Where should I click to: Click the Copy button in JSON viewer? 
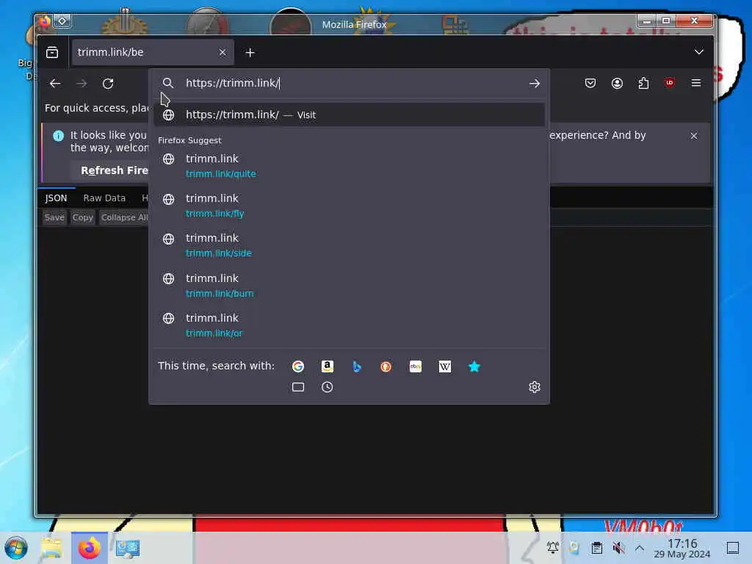82,217
